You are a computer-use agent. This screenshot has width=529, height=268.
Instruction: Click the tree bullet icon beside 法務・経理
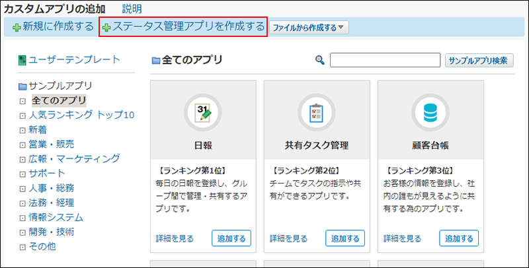pos(22,203)
